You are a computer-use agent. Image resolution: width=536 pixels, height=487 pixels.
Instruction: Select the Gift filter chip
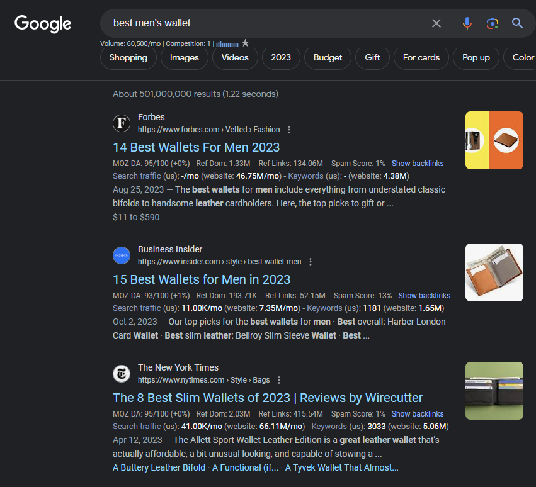(x=372, y=58)
